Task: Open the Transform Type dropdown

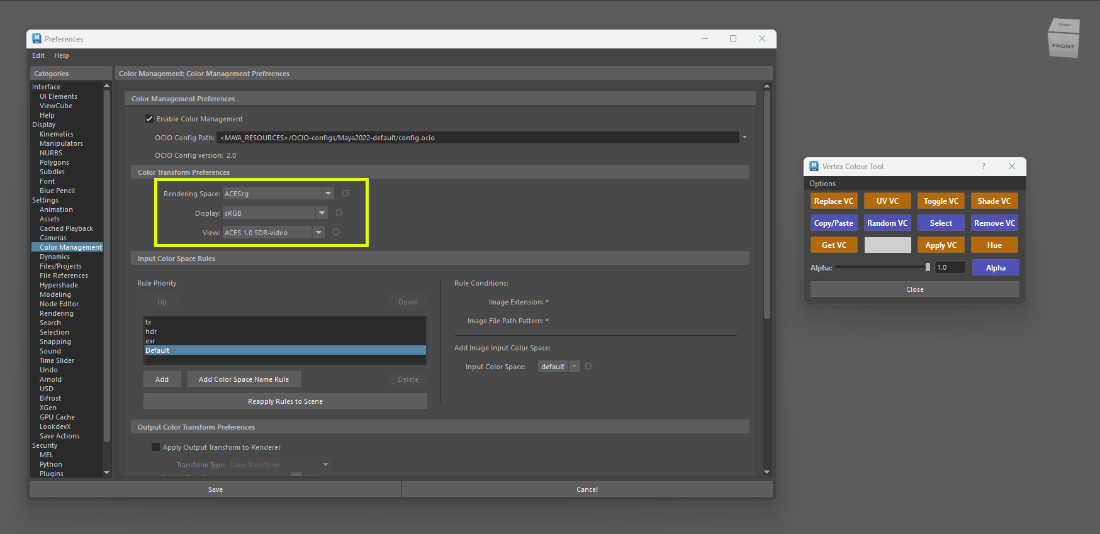Action: click(x=325, y=465)
